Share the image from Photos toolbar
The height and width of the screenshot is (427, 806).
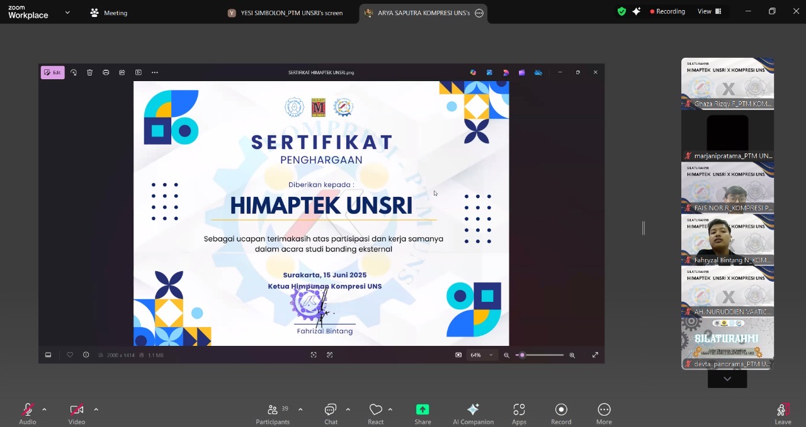click(122, 72)
